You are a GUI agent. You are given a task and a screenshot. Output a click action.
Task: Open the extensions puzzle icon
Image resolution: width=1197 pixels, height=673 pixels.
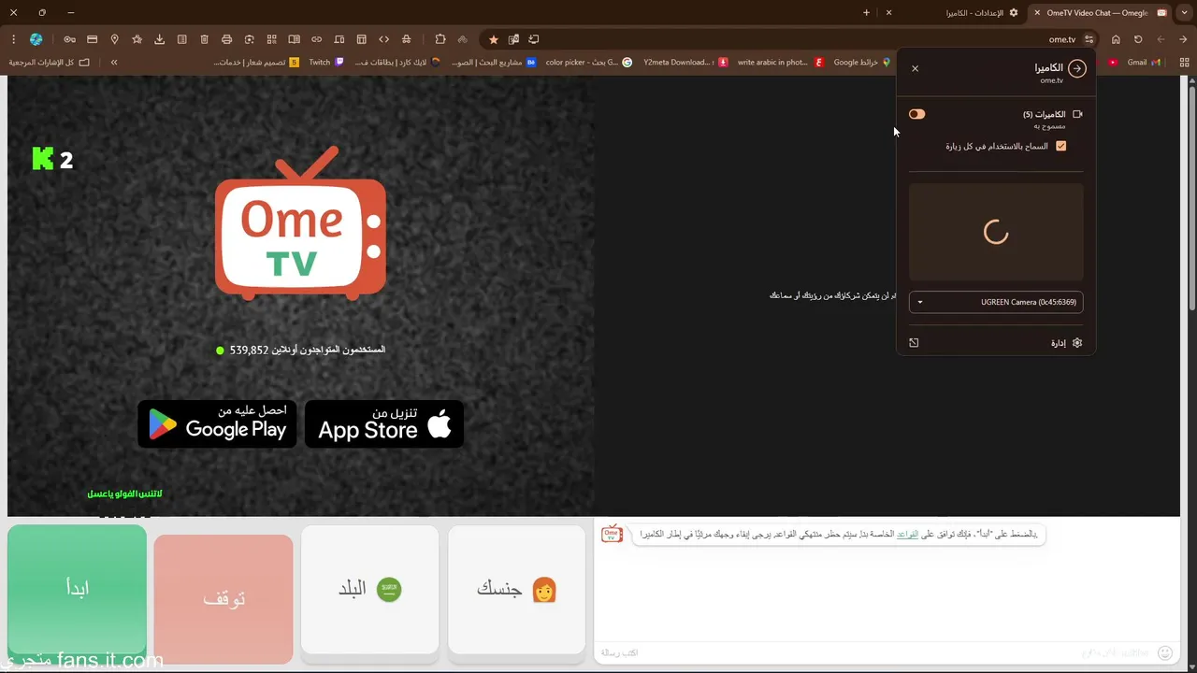pyautogui.click(x=440, y=39)
